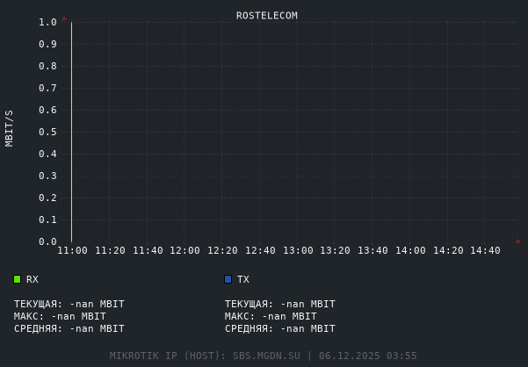This screenshot has height=367, width=528.
Task: Click the 0.0 value on the Y axis
Action: click(x=47, y=241)
